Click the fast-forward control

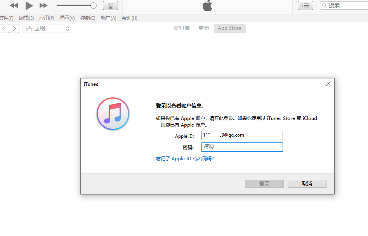coord(43,5)
